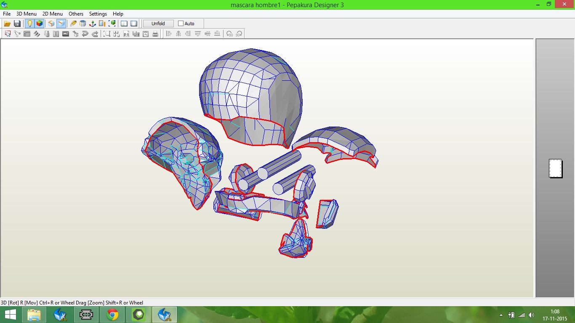
Task: Click the text T tool icon
Action: coord(56,34)
